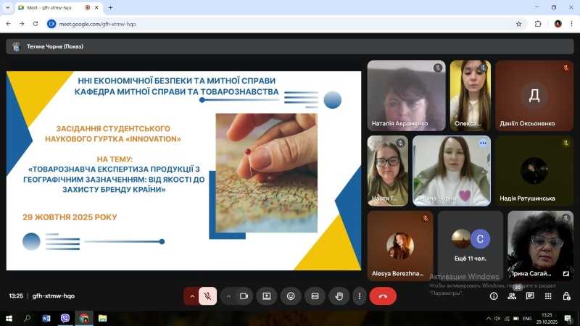Unmute the microphone in Meet

point(207,296)
